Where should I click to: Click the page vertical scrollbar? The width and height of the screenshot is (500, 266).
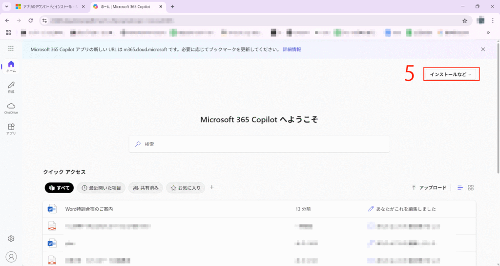point(498,109)
